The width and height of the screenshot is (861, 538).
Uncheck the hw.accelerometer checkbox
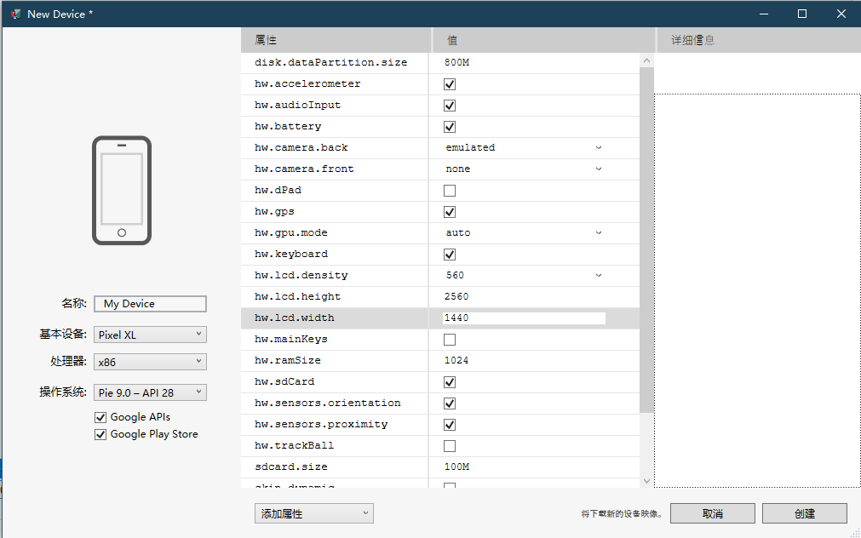pos(450,84)
